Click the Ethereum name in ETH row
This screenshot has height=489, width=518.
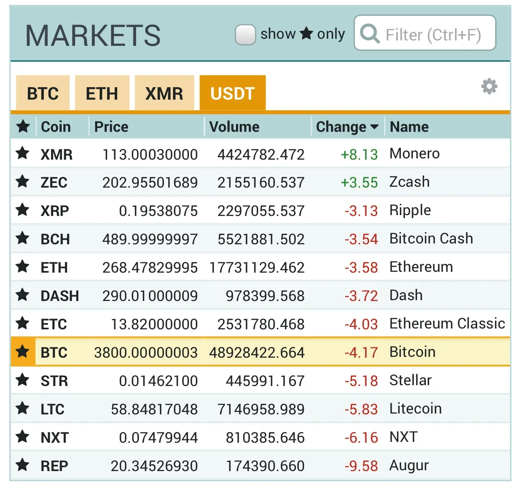[x=421, y=267]
